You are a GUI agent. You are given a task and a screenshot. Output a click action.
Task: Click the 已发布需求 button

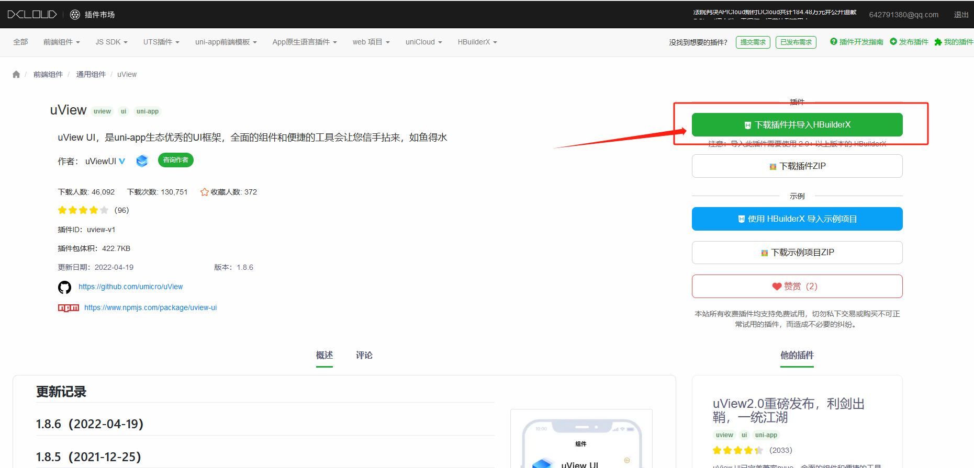click(796, 42)
